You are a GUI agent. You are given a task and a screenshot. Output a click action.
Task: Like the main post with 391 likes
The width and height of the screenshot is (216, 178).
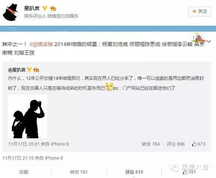click(189, 172)
